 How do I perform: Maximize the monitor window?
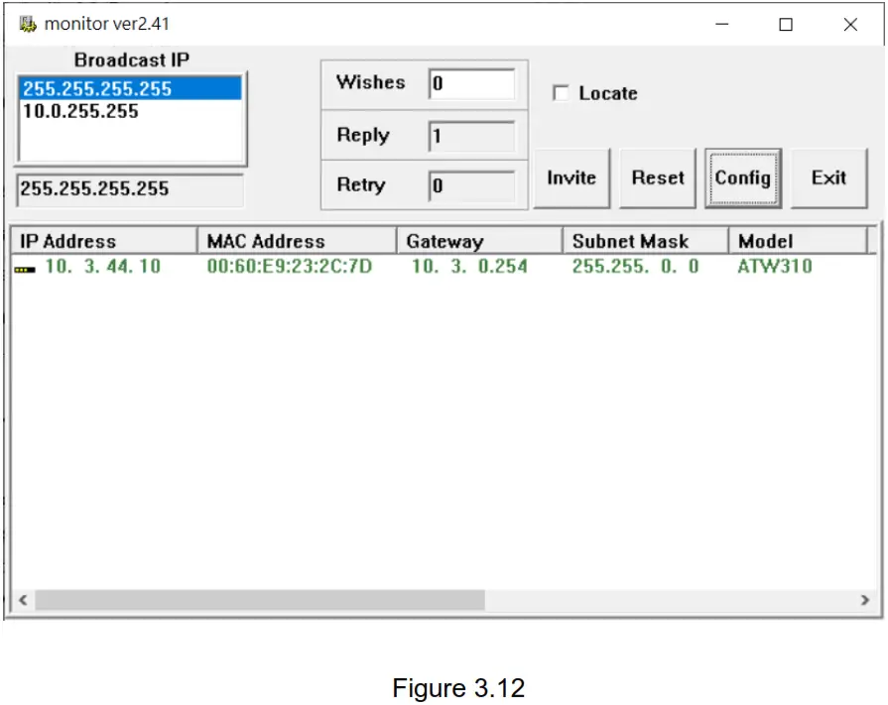click(x=786, y=25)
